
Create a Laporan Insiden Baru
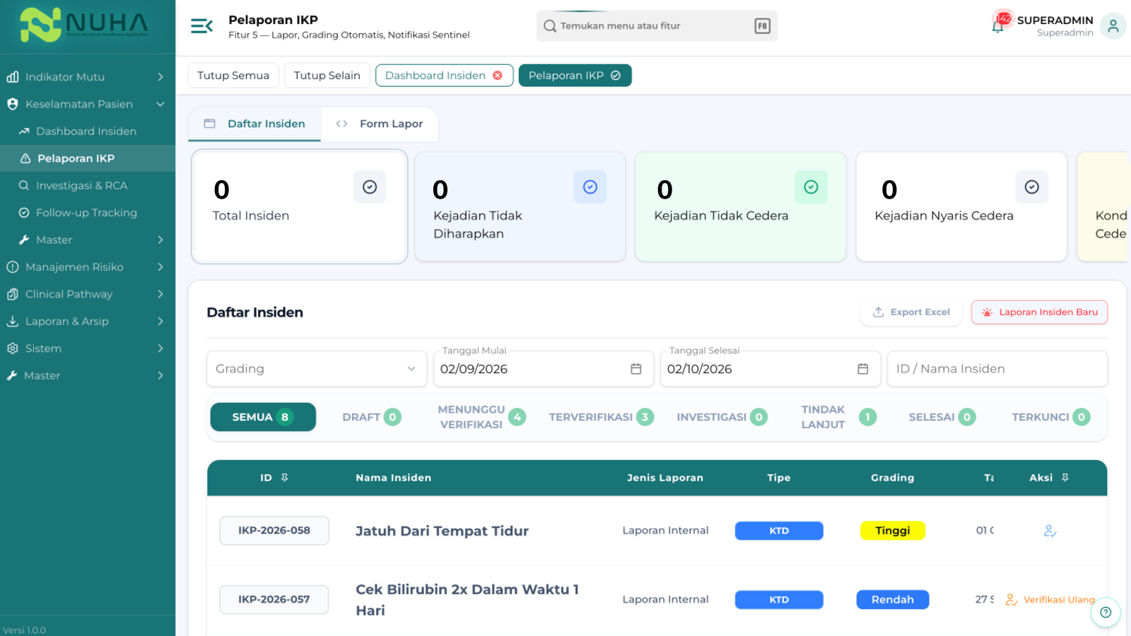point(1039,312)
